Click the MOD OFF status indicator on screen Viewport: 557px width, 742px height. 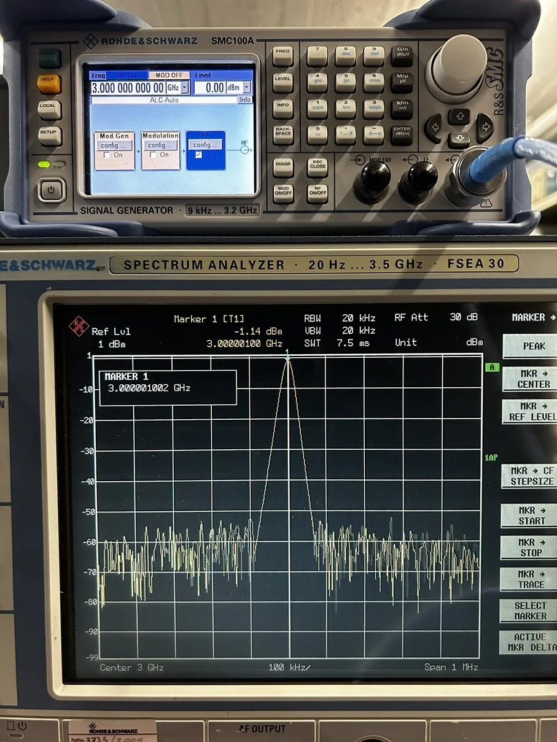(168, 75)
